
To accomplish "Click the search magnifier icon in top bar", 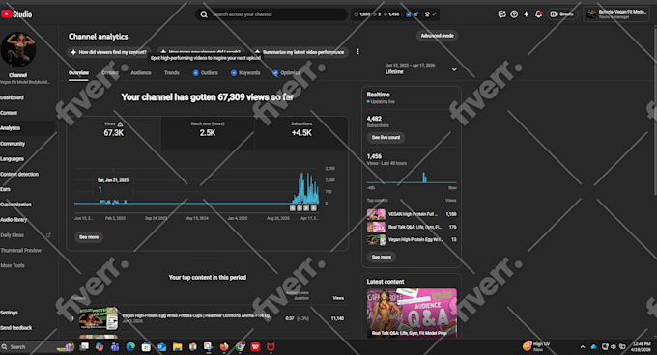I will [x=204, y=14].
